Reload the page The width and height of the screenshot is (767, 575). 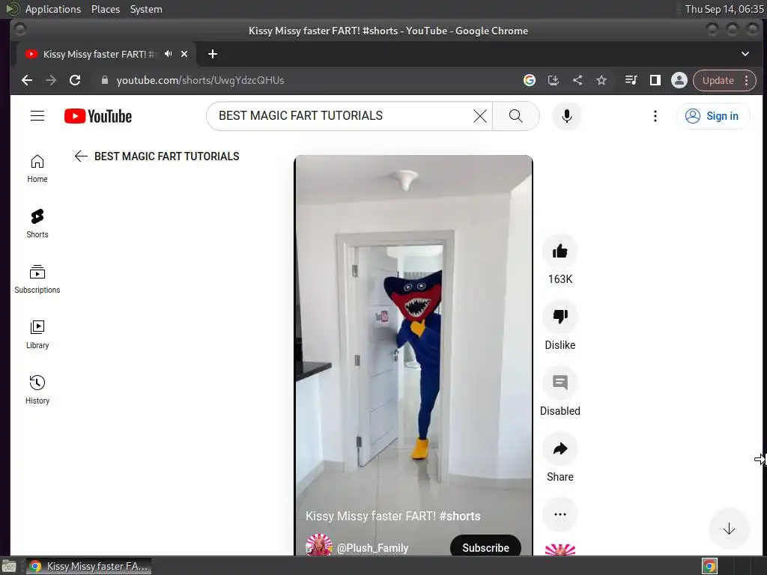tap(75, 80)
